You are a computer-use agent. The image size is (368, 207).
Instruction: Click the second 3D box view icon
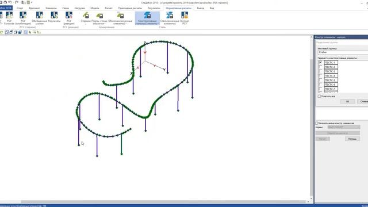click(11, 32)
